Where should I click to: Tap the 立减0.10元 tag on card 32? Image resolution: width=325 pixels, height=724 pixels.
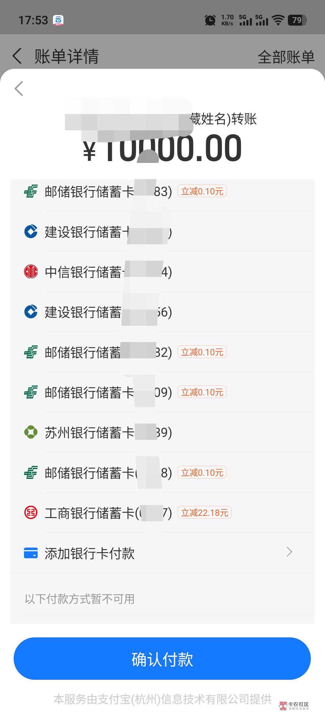click(x=202, y=352)
